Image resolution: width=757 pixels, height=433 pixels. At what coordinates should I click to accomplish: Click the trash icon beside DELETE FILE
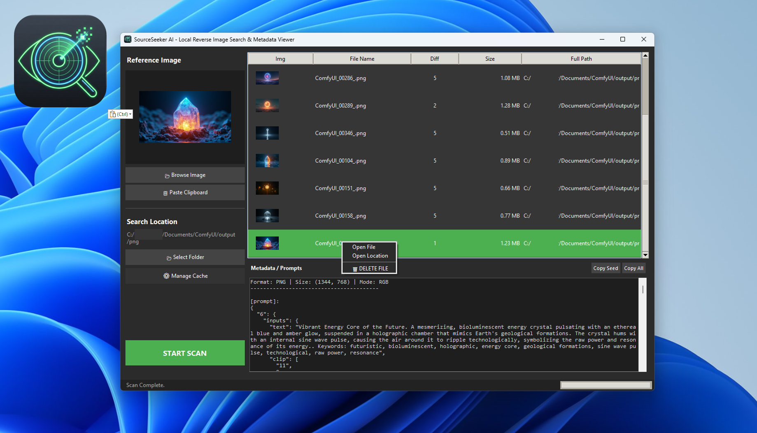click(355, 269)
